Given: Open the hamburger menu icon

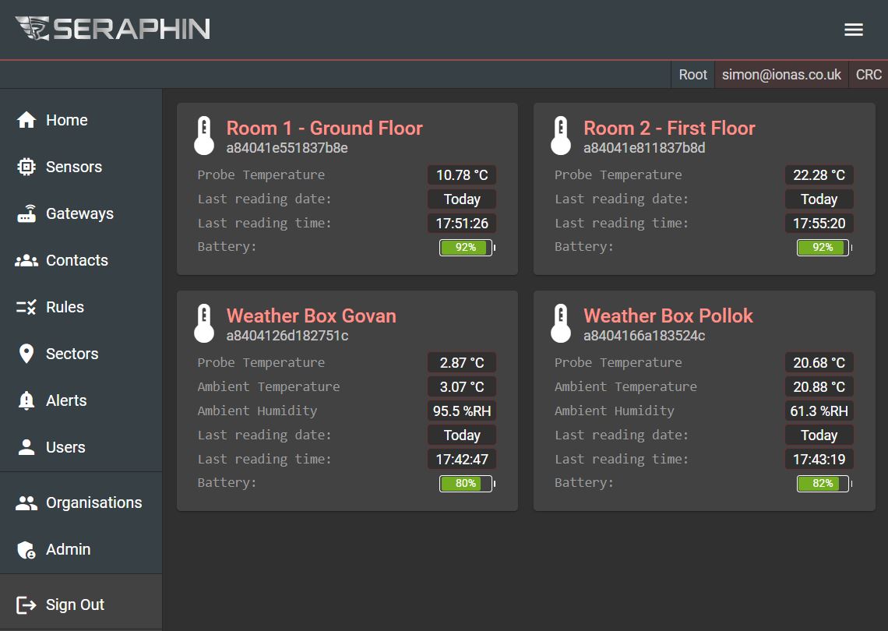Looking at the screenshot, I should click(854, 30).
